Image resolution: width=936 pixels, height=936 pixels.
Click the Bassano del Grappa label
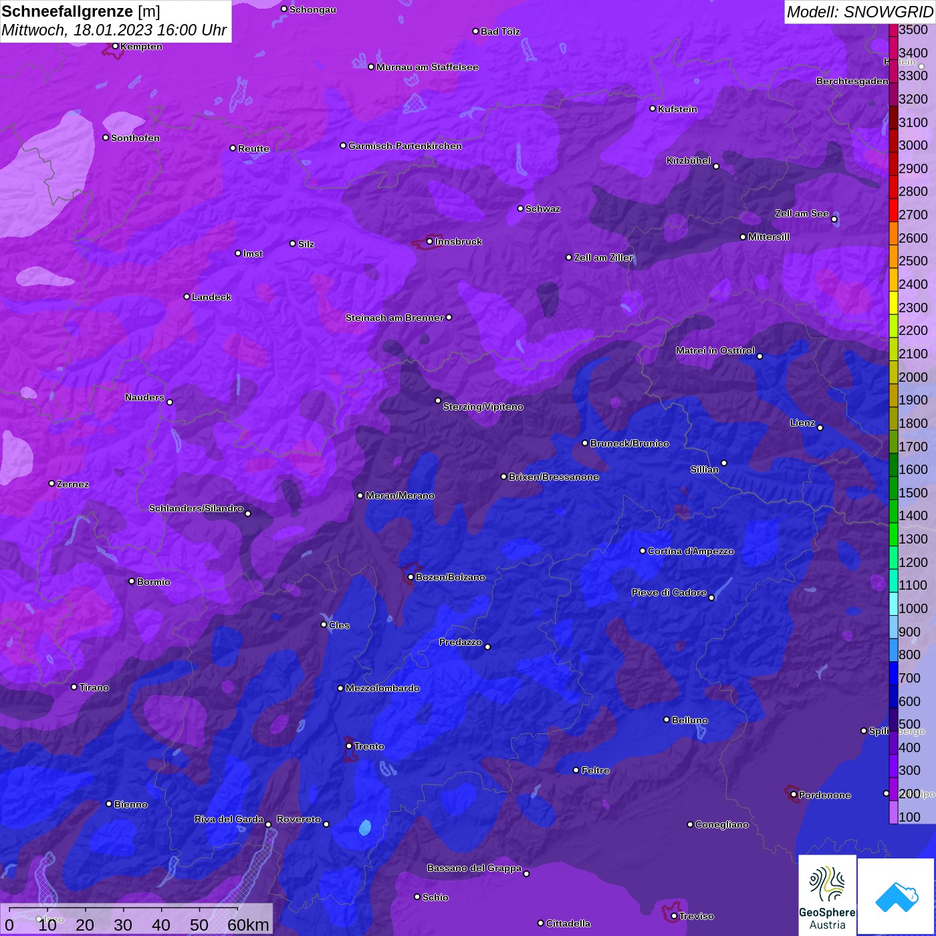tap(475, 868)
